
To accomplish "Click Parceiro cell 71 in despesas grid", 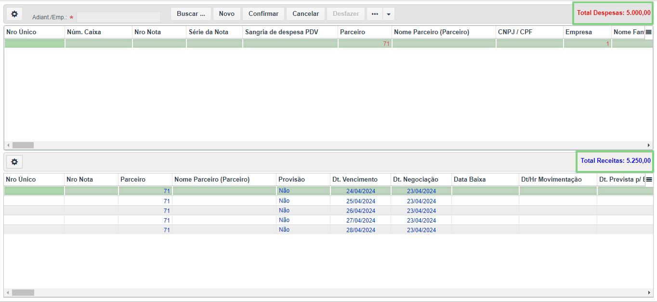I will [x=365, y=43].
